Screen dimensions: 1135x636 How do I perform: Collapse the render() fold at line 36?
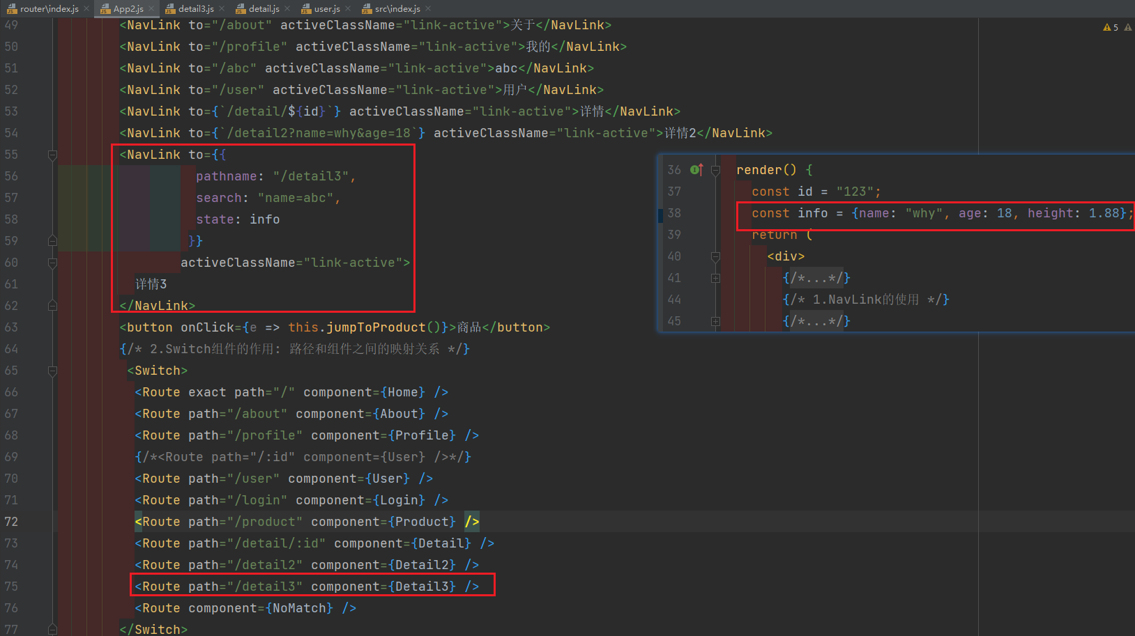[715, 170]
